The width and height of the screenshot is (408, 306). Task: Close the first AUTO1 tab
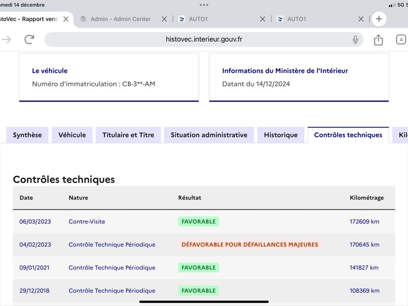click(x=263, y=19)
